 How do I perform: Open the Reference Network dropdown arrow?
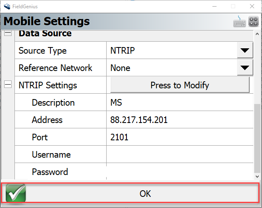pos(245,68)
